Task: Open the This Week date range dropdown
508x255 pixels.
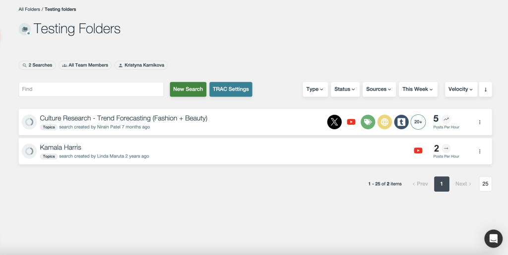Action: click(x=418, y=89)
